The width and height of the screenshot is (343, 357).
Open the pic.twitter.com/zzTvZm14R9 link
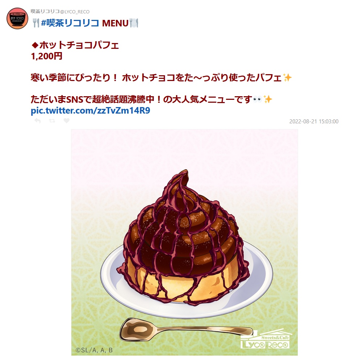click(90, 110)
